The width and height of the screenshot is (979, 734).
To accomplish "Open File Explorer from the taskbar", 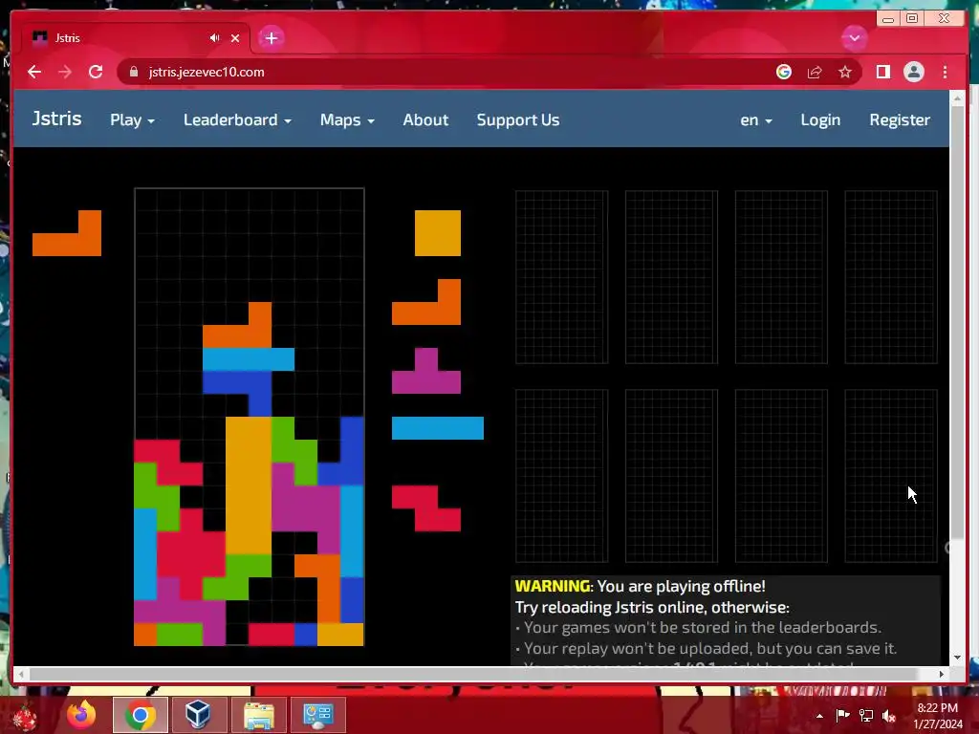I will pos(258,715).
